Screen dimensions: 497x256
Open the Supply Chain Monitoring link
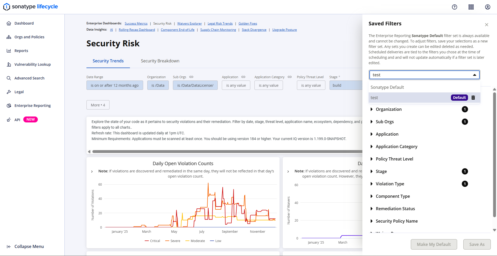[218, 30]
